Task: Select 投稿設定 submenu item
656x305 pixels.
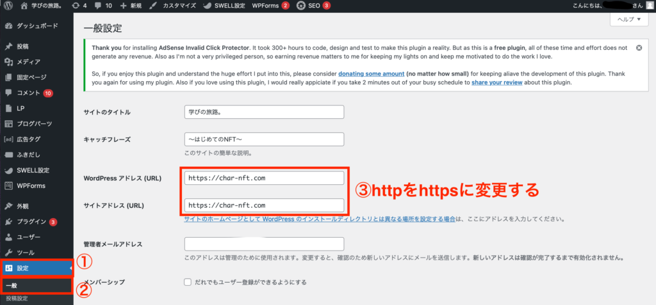Action: (x=17, y=299)
